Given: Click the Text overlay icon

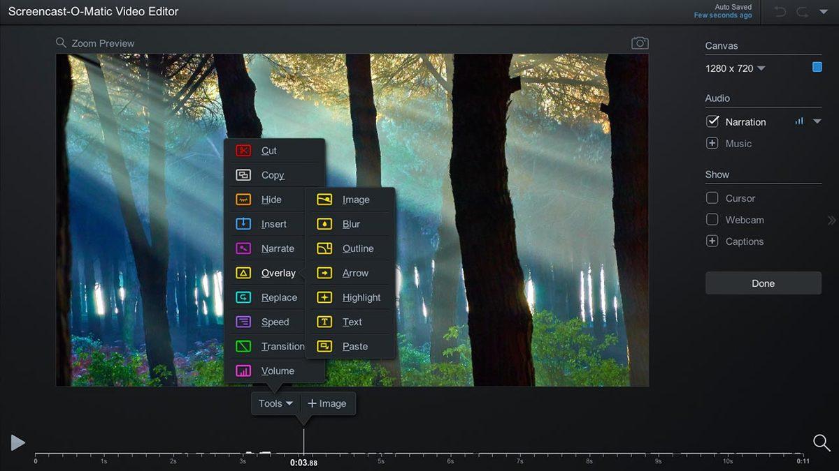Looking at the screenshot, I should pyautogui.click(x=324, y=322).
